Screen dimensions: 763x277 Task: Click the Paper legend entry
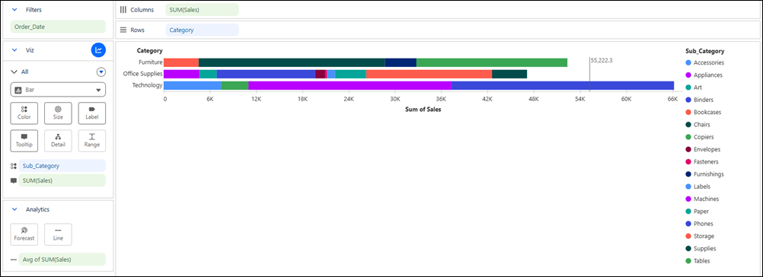coord(696,212)
